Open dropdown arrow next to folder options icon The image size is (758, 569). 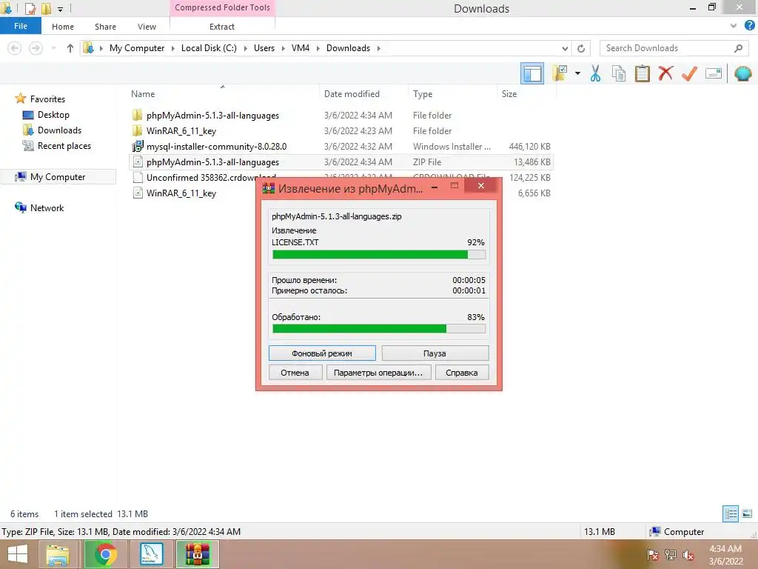[x=577, y=73]
